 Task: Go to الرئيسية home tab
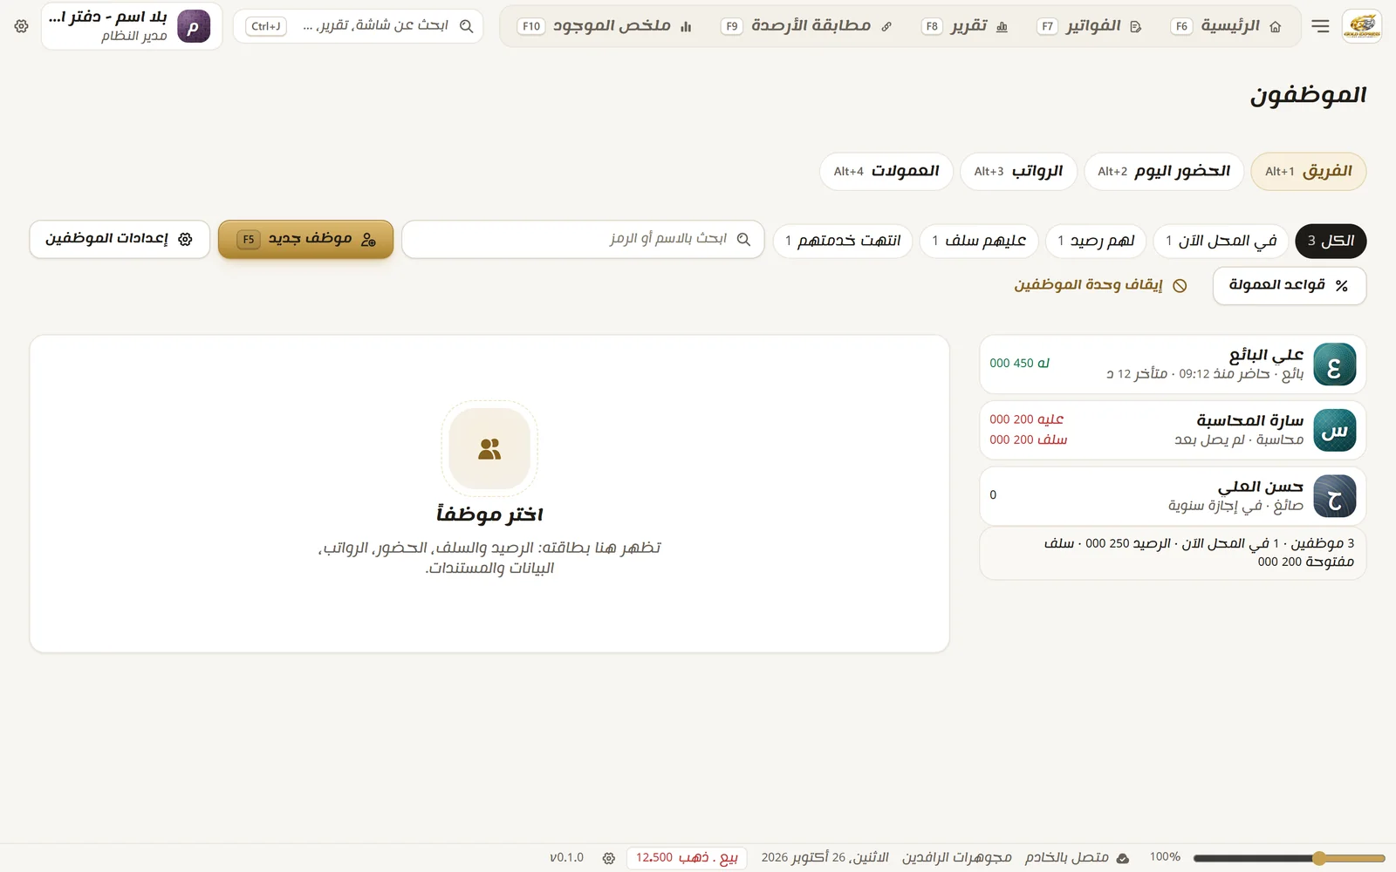[1226, 26]
